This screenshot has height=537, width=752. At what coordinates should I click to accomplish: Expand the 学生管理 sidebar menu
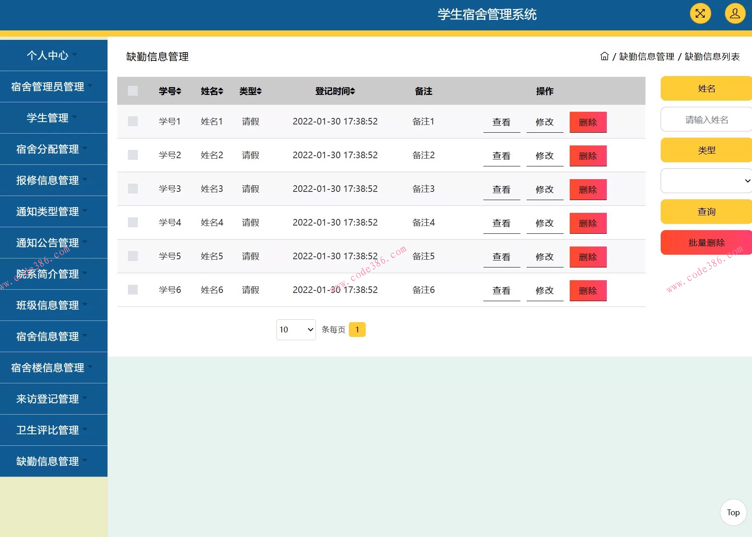coord(48,118)
